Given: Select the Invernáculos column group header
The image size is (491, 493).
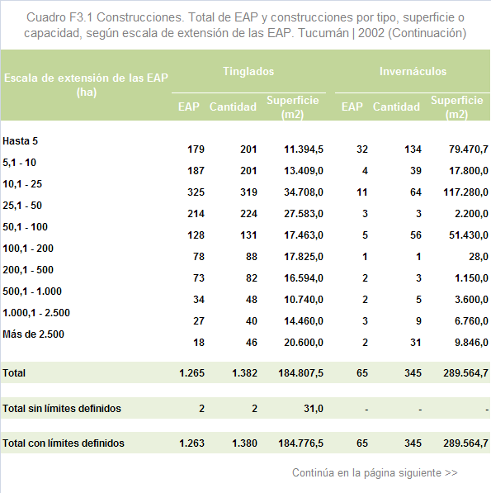Looking at the screenshot, I should coord(413,71).
